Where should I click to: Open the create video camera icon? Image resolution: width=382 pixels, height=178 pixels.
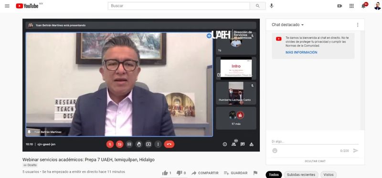click(340, 6)
